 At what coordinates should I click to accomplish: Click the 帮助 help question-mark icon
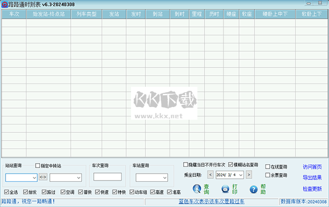point(254,189)
